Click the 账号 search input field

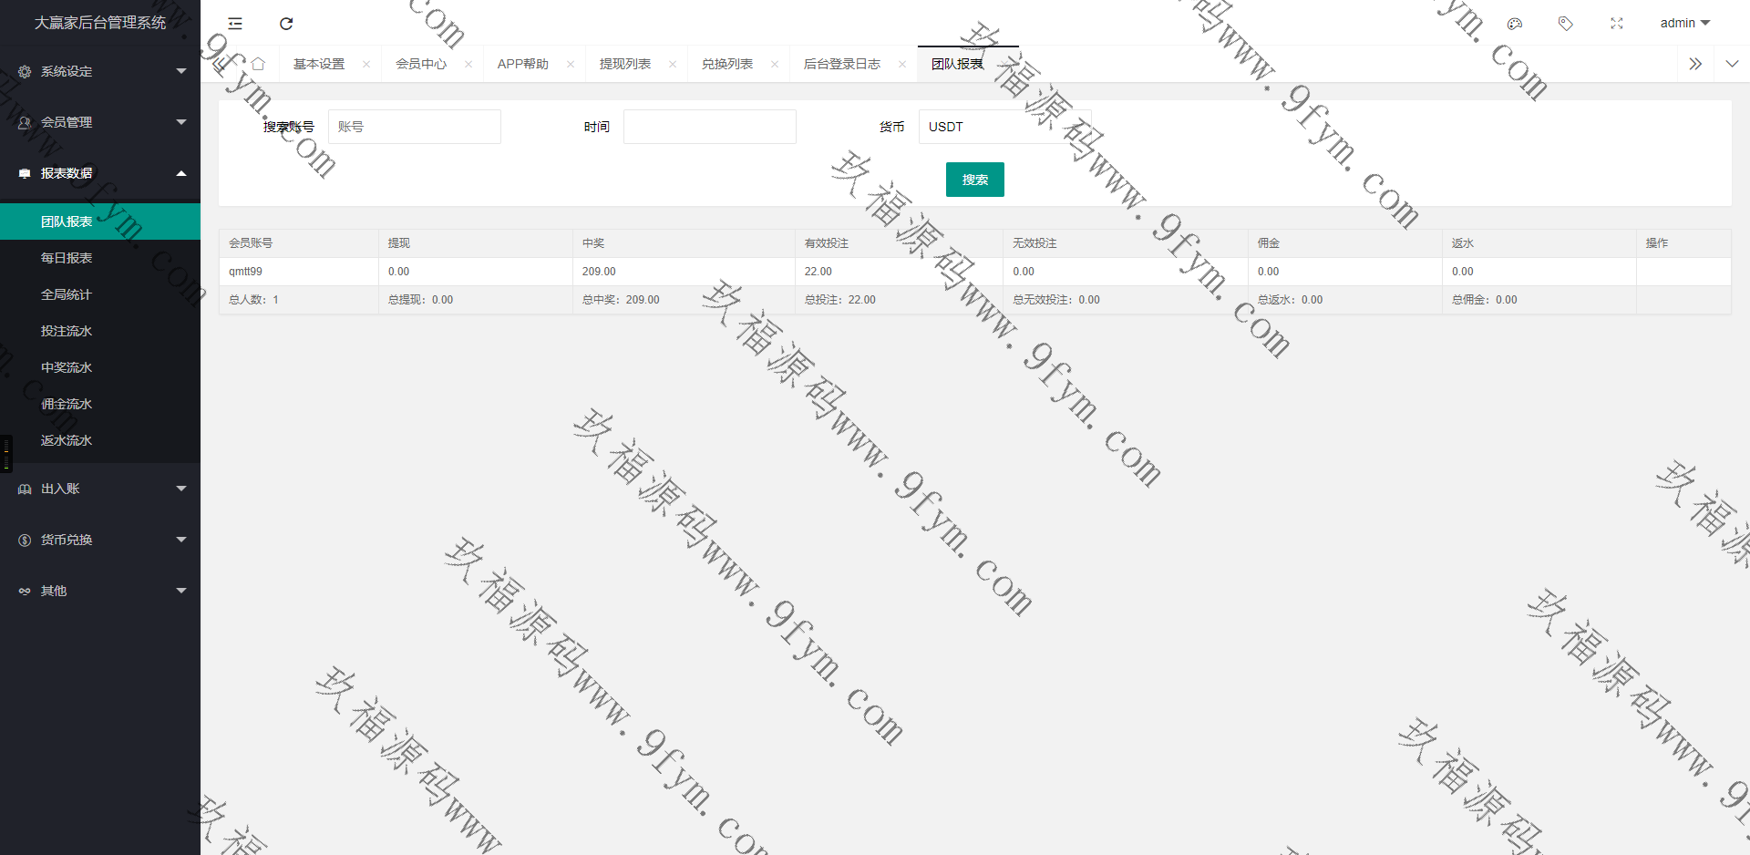pos(414,127)
